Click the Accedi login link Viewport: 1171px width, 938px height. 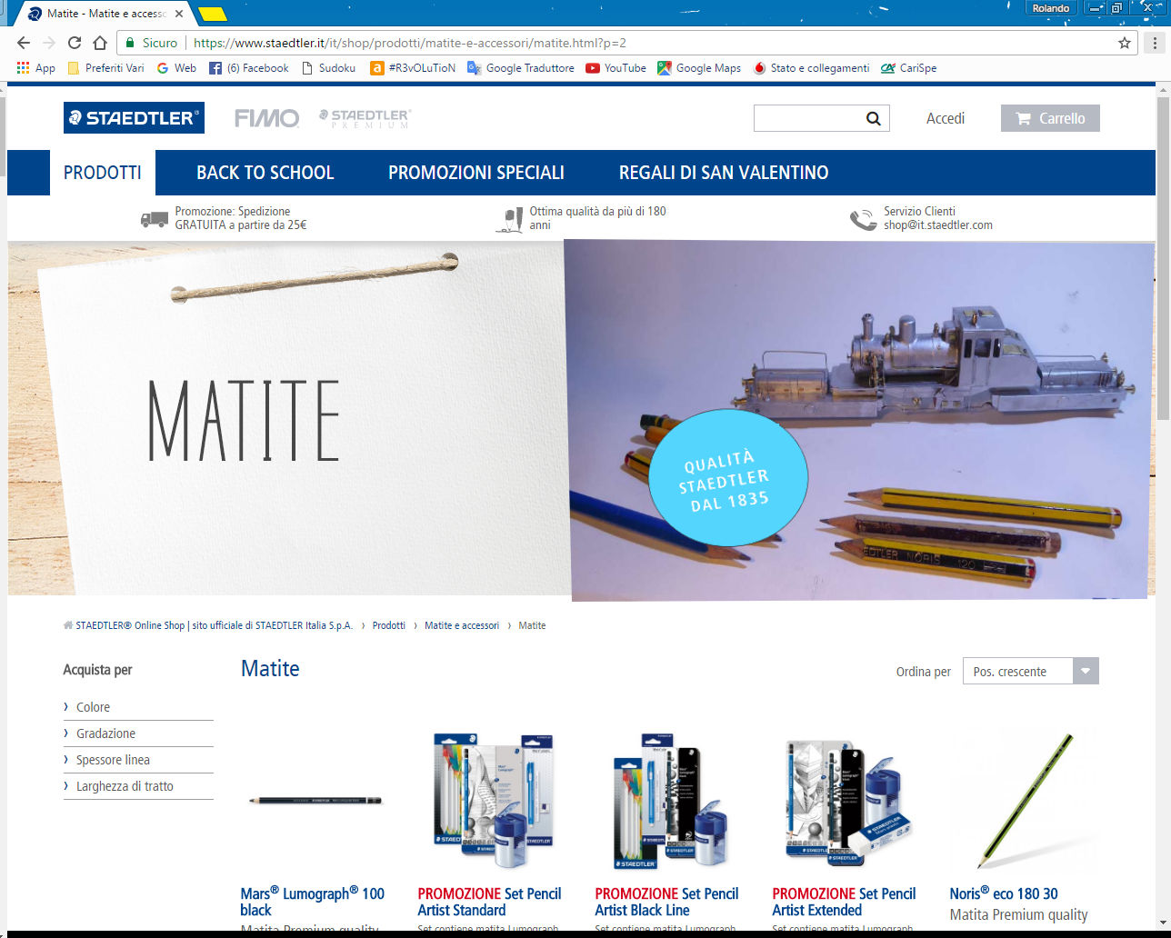click(946, 118)
